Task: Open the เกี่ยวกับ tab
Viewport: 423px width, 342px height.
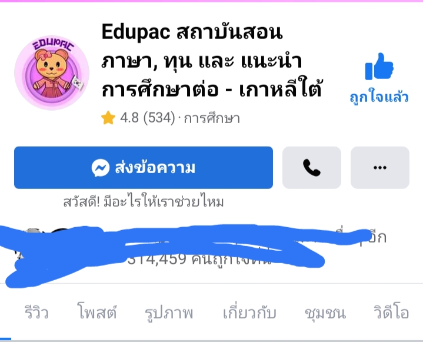Action: [x=249, y=313]
